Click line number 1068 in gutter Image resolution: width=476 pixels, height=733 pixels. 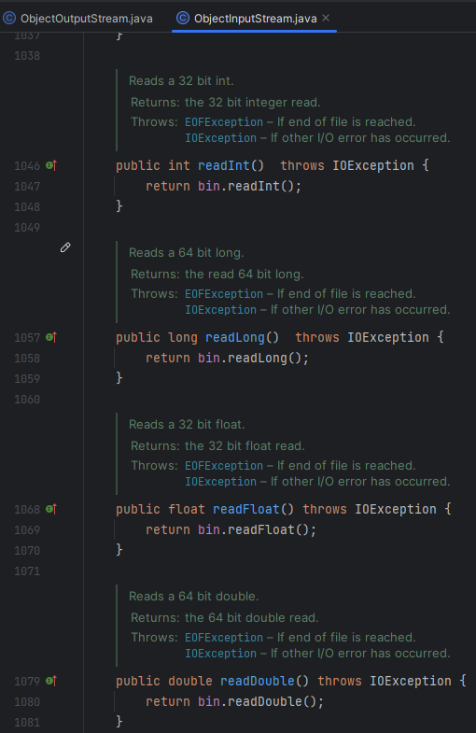(x=27, y=510)
